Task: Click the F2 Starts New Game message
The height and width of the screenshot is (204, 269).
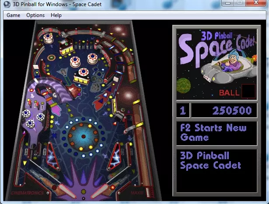Action: (x=213, y=133)
